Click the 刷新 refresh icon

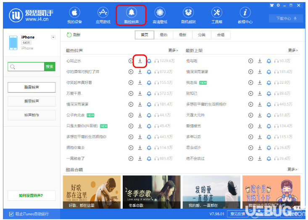coord(69,35)
